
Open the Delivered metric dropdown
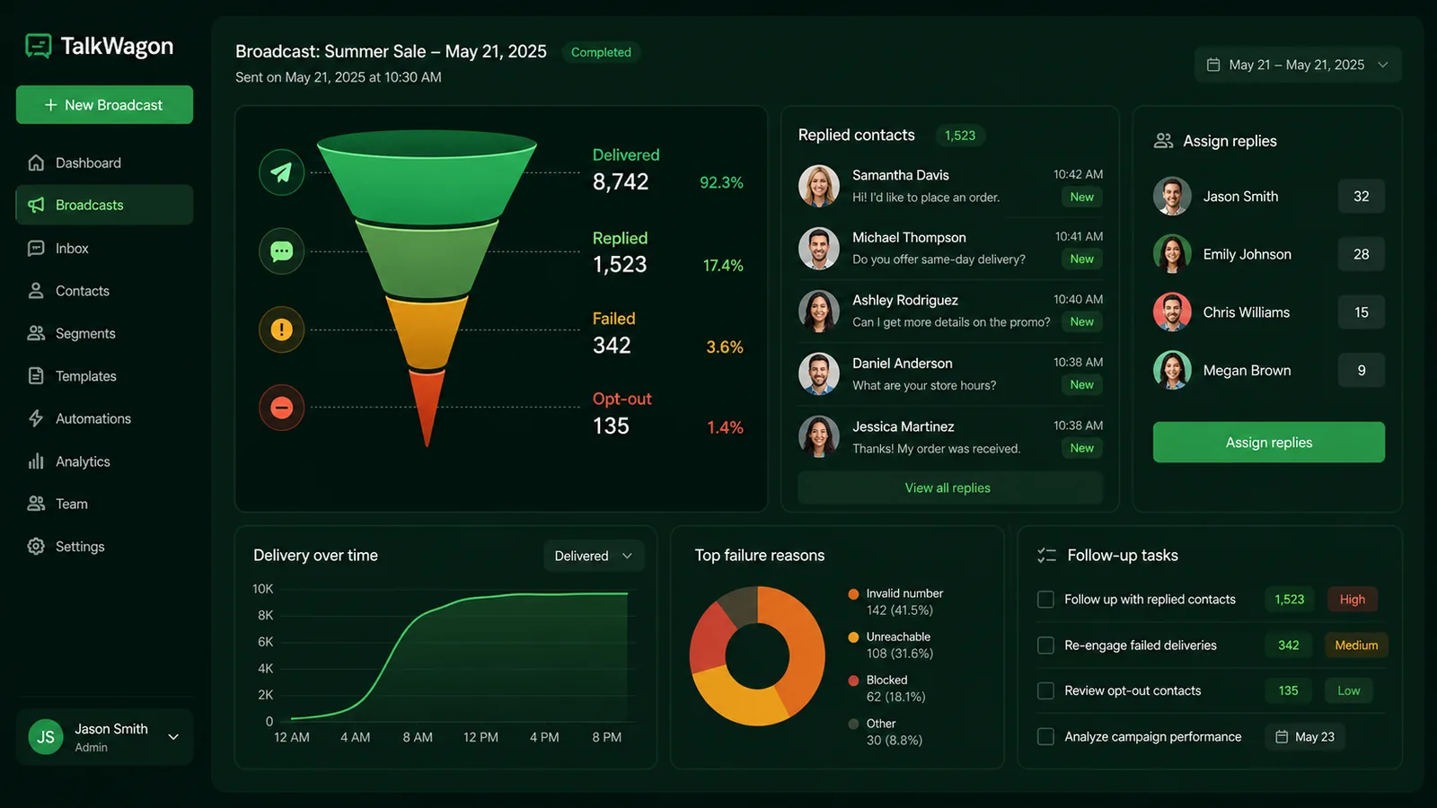[x=594, y=556]
